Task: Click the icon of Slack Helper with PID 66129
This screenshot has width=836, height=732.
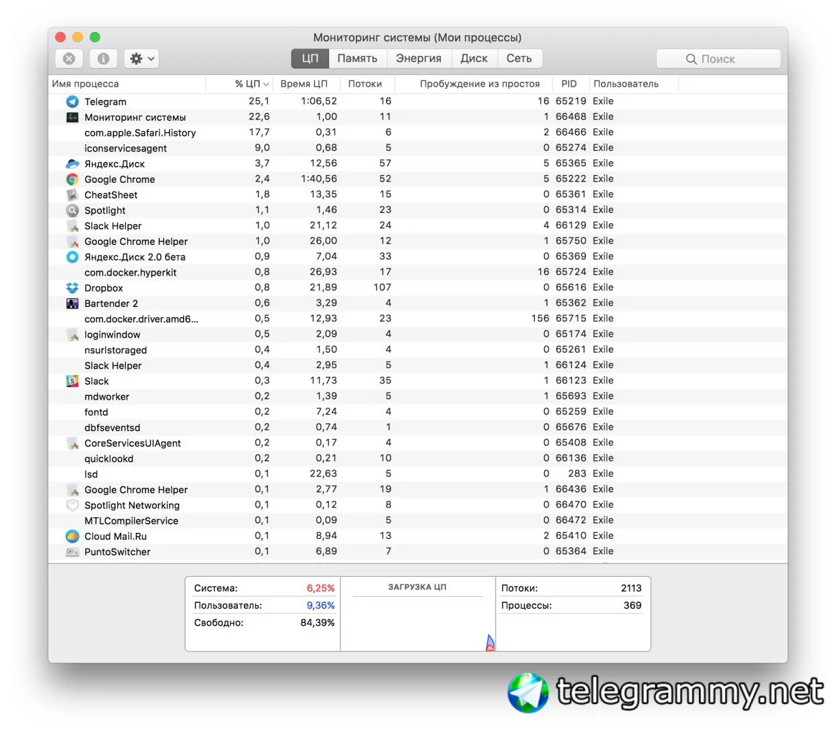Action: pyautogui.click(x=72, y=226)
